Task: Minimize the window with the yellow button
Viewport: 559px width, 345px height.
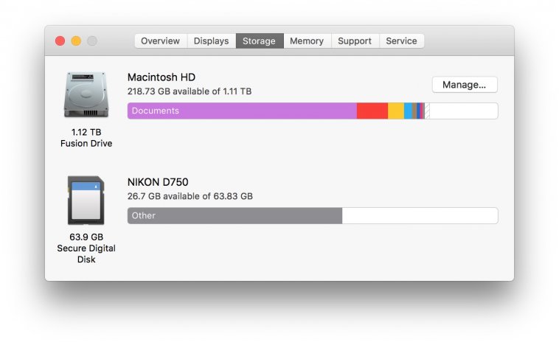Action: pyautogui.click(x=76, y=41)
